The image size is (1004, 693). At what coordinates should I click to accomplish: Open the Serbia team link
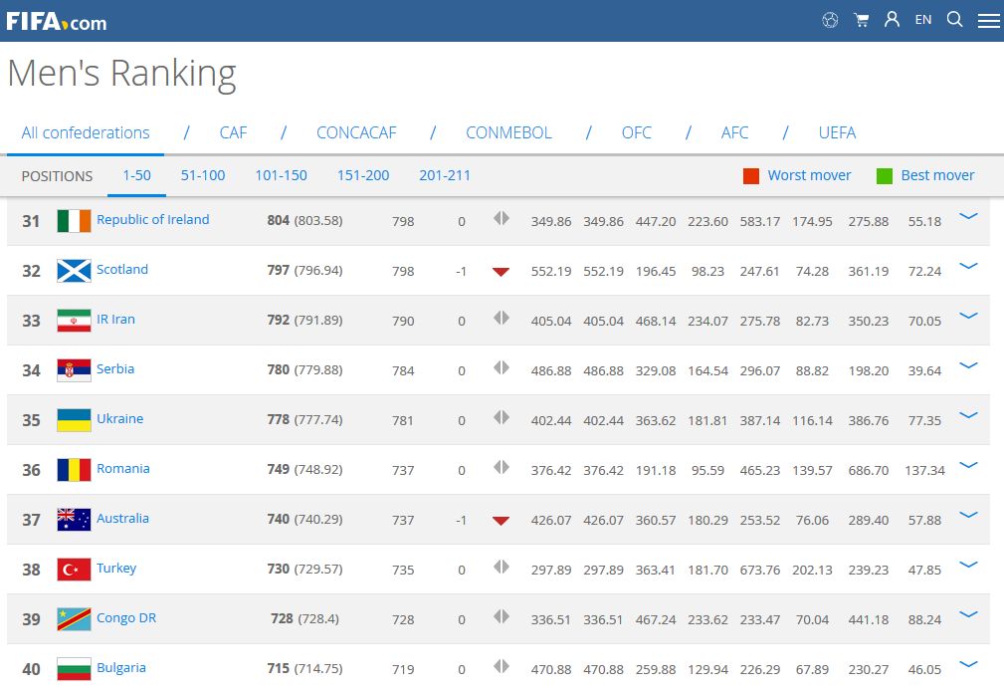[x=115, y=368]
